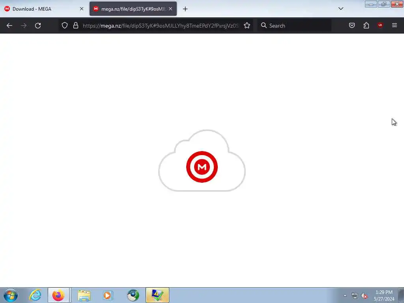This screenshot has height=303, width=404.
Task: Go back one page
Action: (x=9, y=26)
